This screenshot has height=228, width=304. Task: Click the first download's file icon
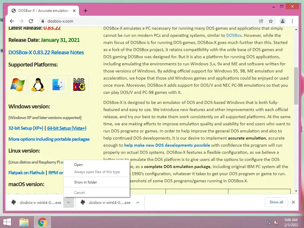(x=14, y=202)
